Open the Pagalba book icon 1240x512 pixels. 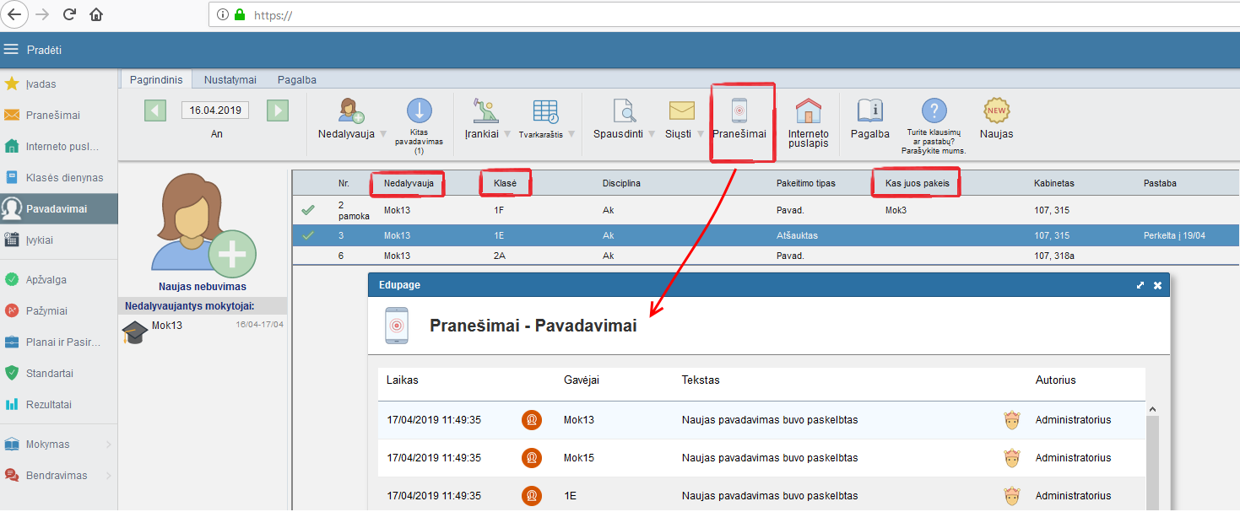pyautogui.click(x=869, y=111)
